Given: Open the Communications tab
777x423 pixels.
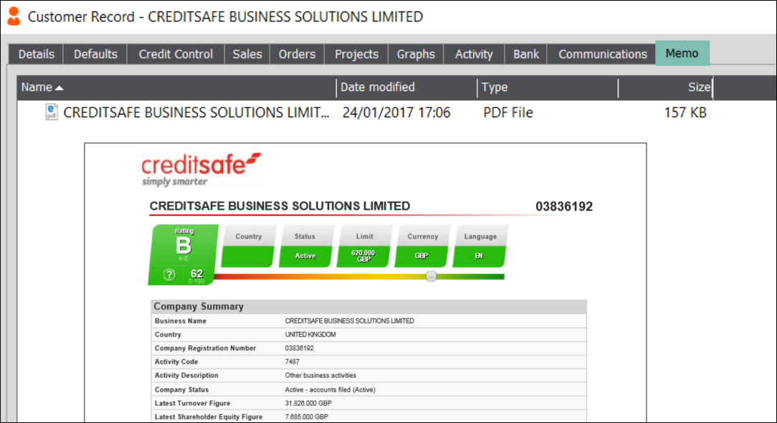Looking at the screenshot, I should coord(603,54).
